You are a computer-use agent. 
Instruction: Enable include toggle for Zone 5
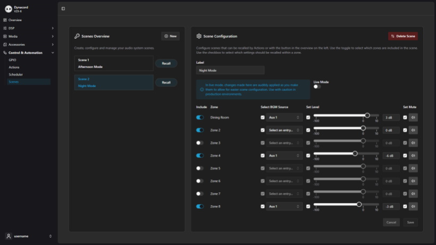pyautogui.click(x=200, y=168)
